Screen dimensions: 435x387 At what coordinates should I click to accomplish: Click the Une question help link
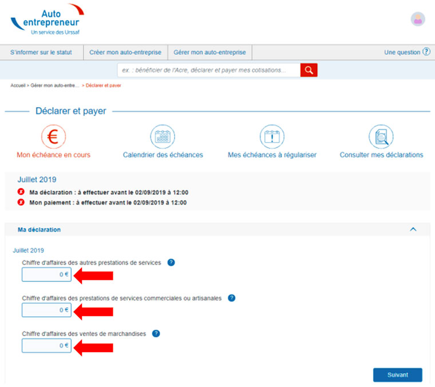pyautogui.click(x=407, y=52)
